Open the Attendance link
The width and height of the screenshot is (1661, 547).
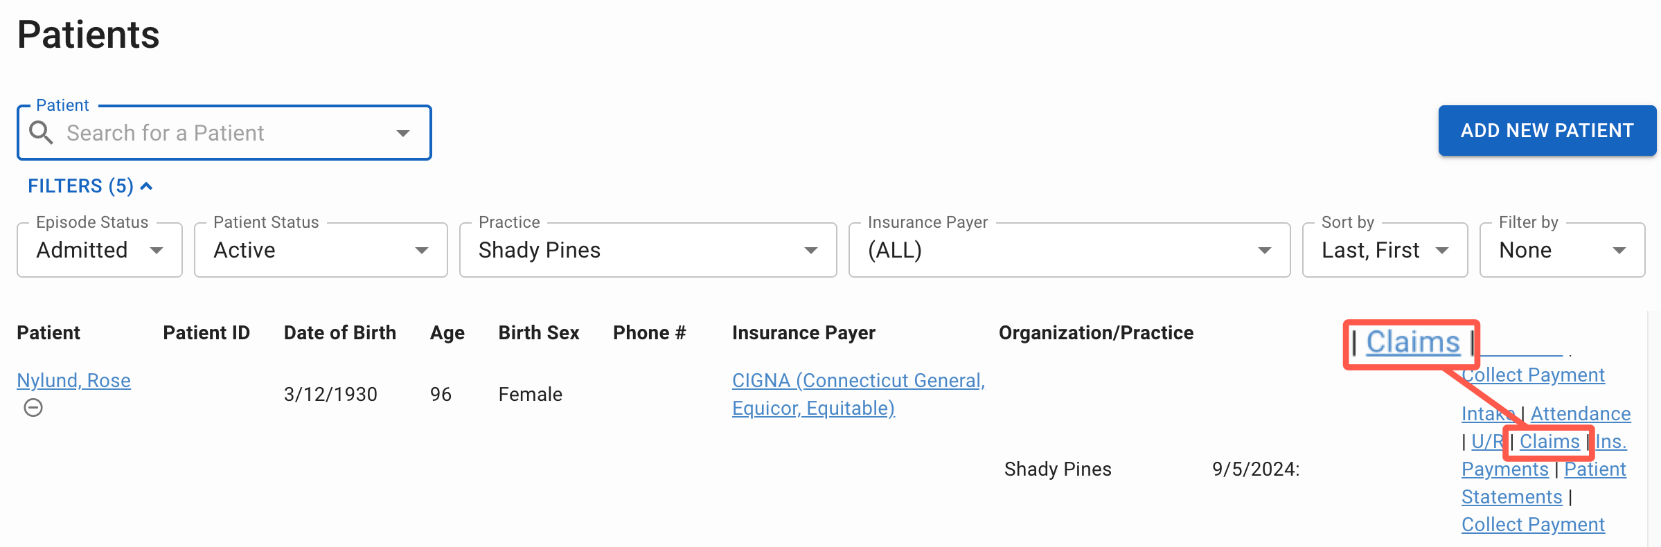1581,413
